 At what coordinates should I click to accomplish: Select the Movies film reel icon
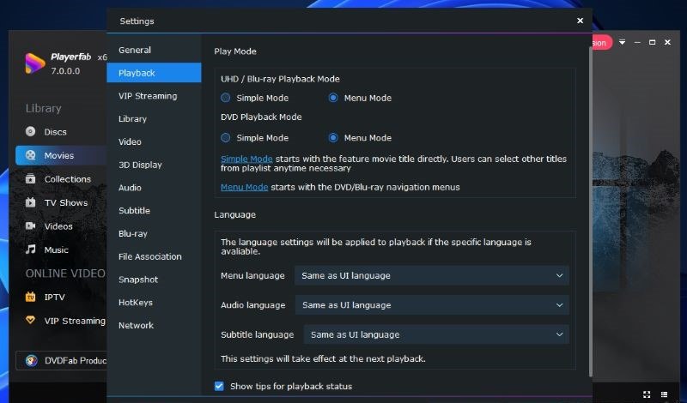pyautogui.click(x=30, y=155)
